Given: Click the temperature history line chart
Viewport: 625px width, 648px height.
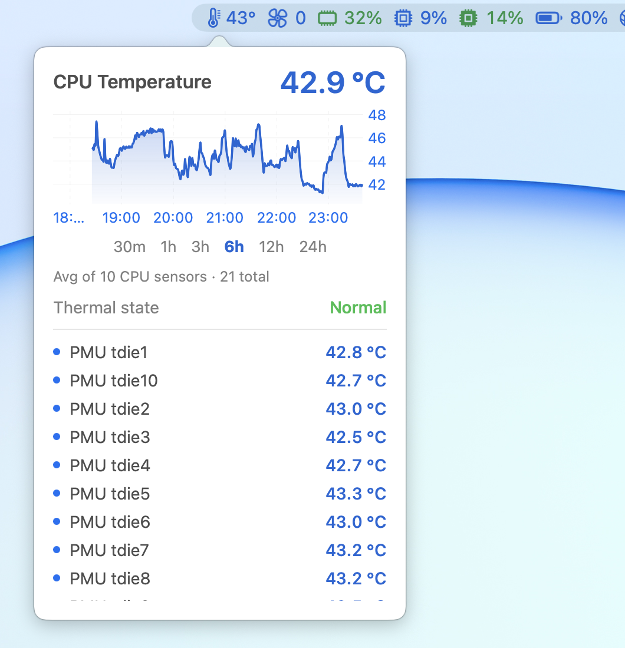Looking at the screenshot, I should (x=208, y=157).
